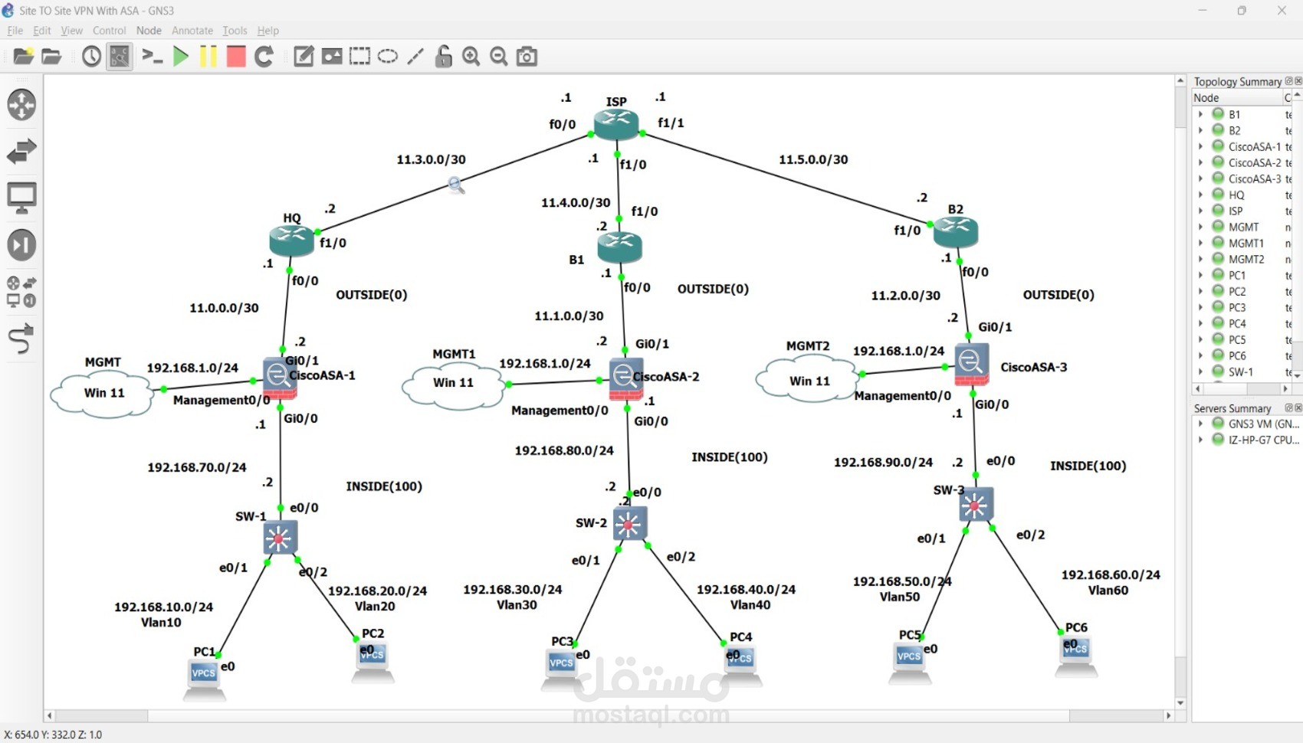This screenshot has width=1303, height=743.
Task: Open the Help menu
Action: [267, 31]
